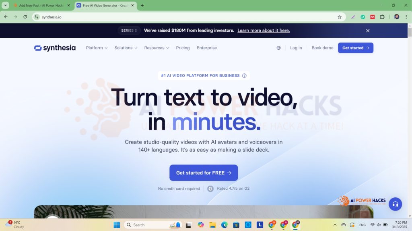Switch to the Add New Post browser tab
This screenshot has width=412, height=231.
point(40,6)
